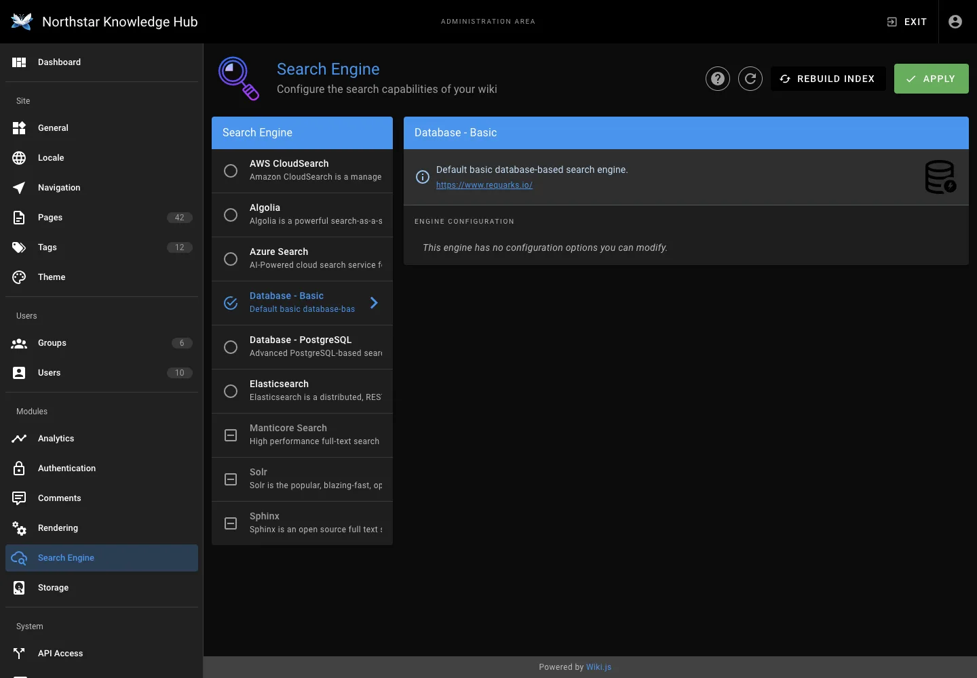The height and width of the screenshot is (678, 977).
Task: Click the Northstar Knowledge Hub title
Action: point(120,22)
